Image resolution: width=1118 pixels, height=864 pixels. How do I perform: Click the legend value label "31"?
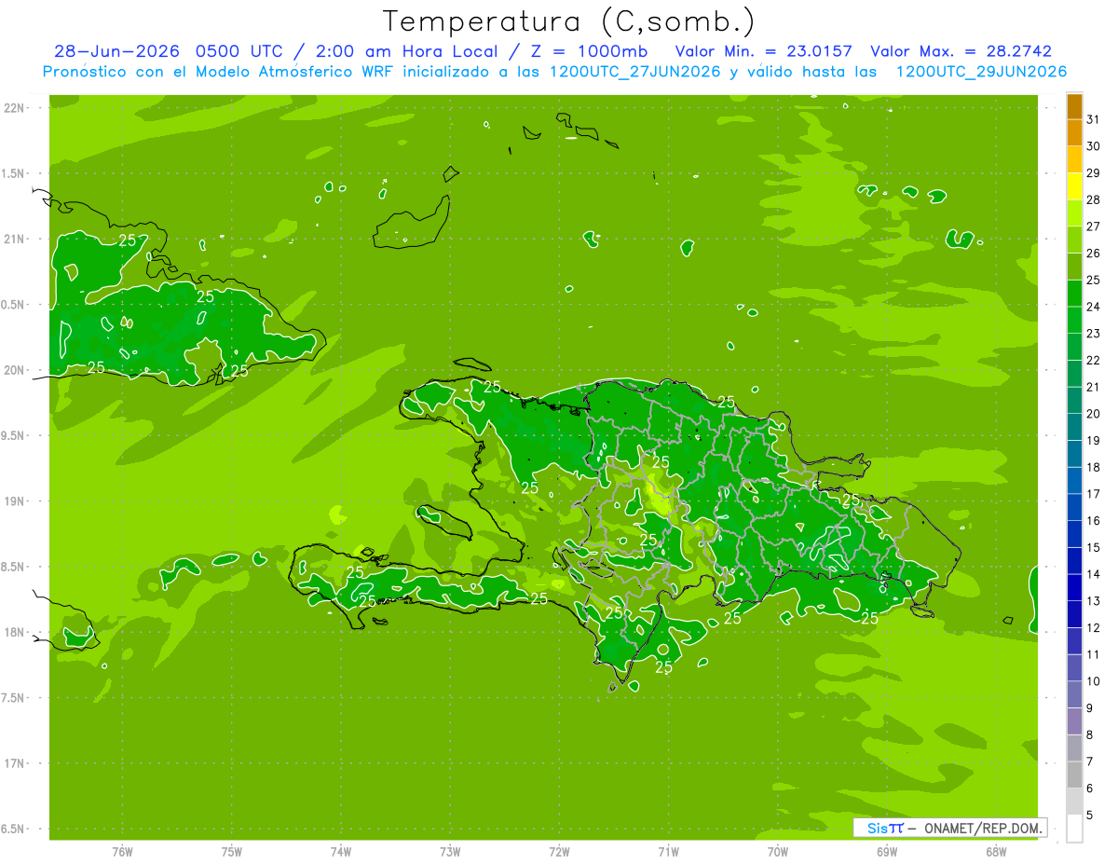point(1094,119)
